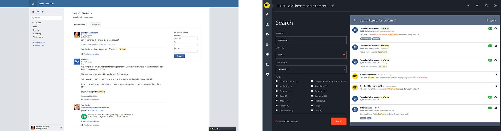Click the red clear-selection X icon

(x=277, y=121)
